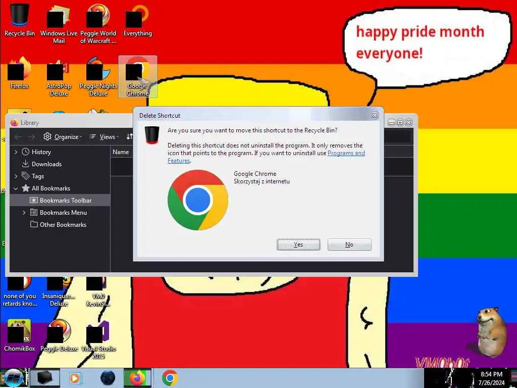Click the sort arrows icon in Library toolbar

pyautogui.click(x=130, y=136)
